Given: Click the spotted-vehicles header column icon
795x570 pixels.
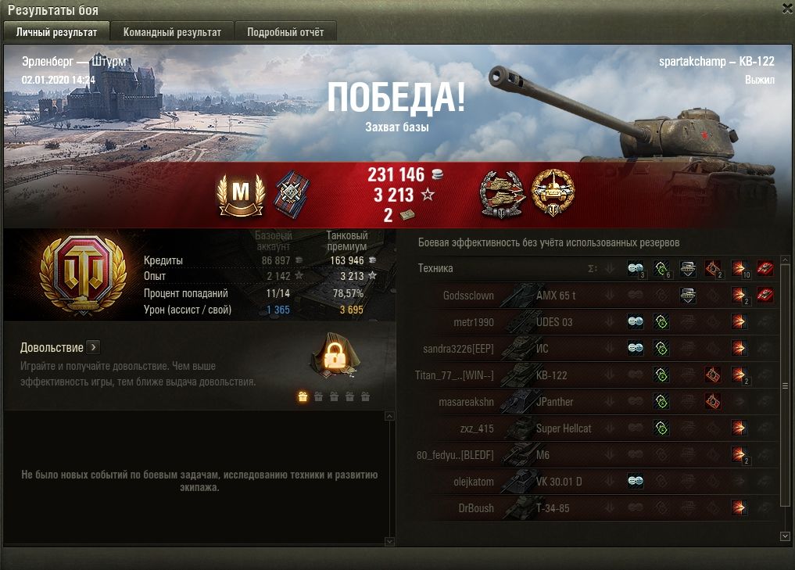Looking at the screenshot, I should tap(636, 268).
